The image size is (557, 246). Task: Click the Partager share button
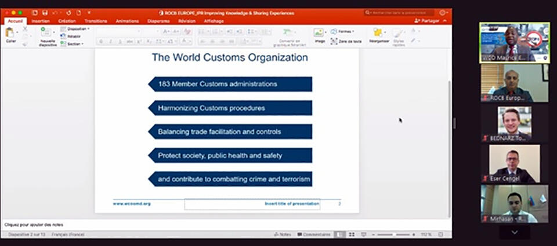tap(426, 21)
